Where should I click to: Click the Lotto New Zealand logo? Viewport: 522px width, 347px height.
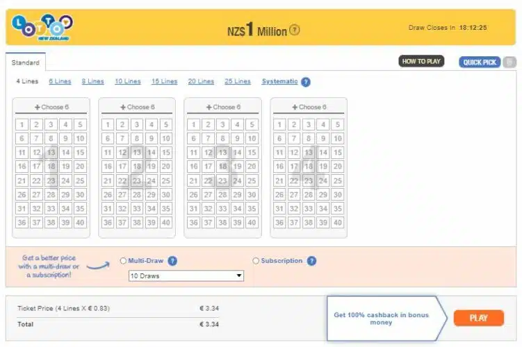coord(42,27)
